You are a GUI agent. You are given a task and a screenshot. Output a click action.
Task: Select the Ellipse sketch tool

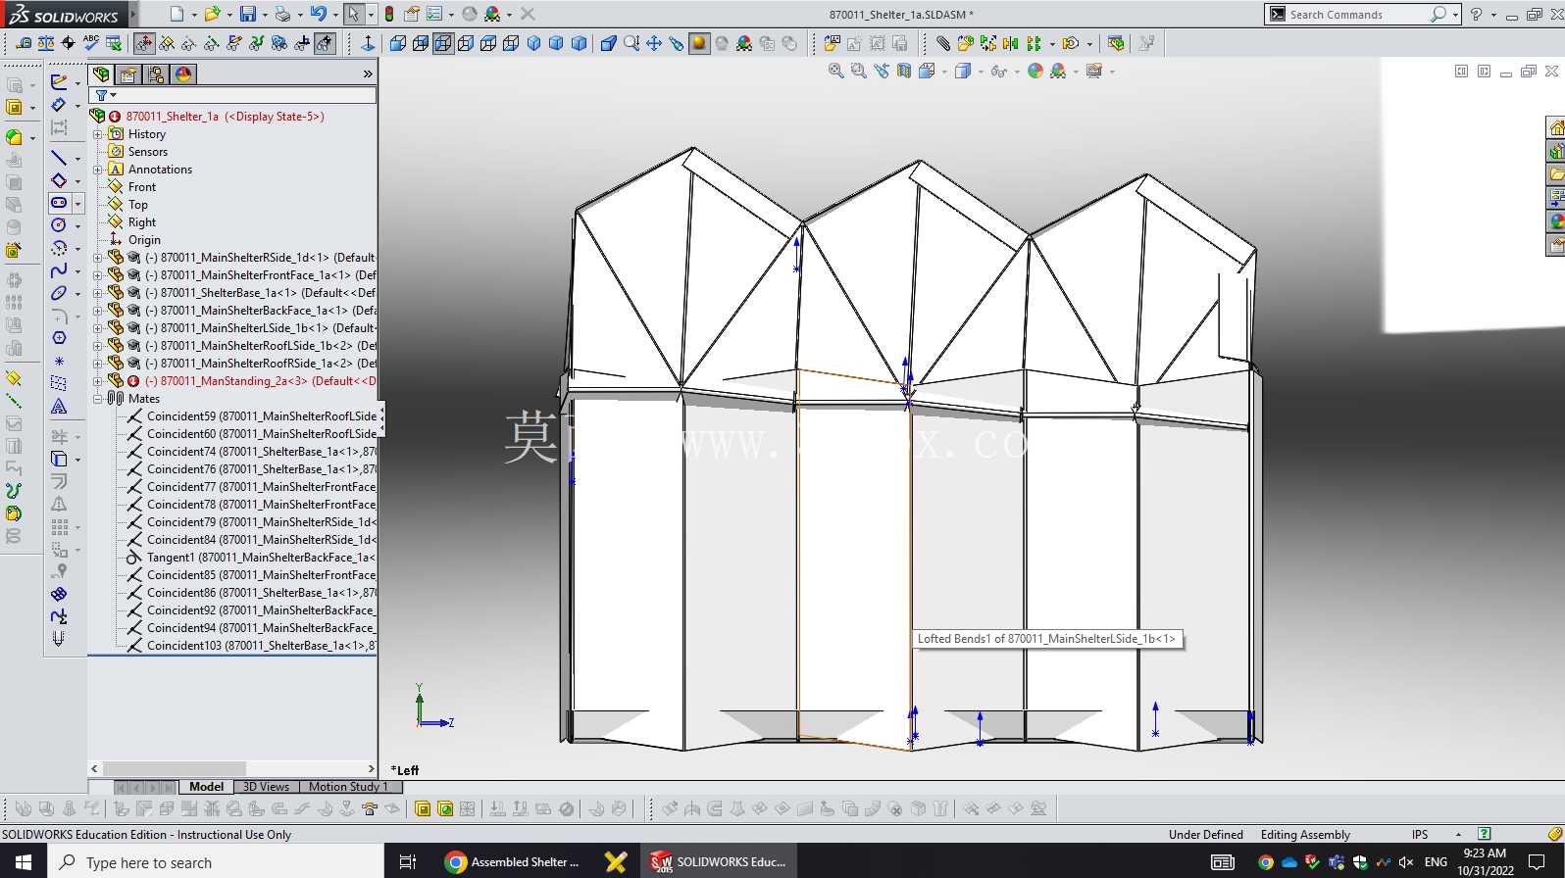(59, 293)
